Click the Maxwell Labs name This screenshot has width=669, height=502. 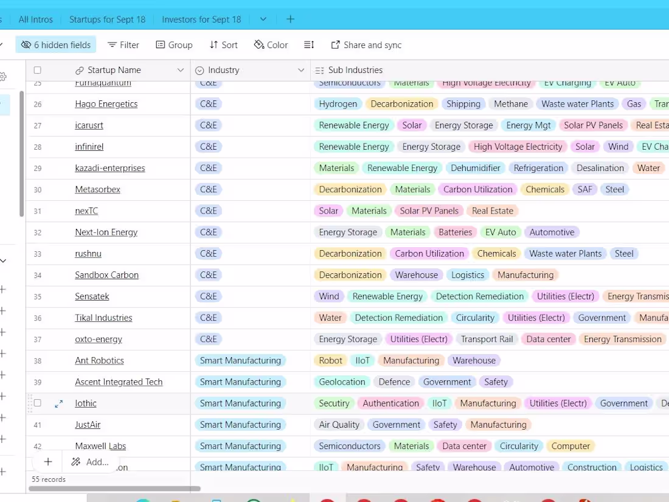click(x=101, y=445)
